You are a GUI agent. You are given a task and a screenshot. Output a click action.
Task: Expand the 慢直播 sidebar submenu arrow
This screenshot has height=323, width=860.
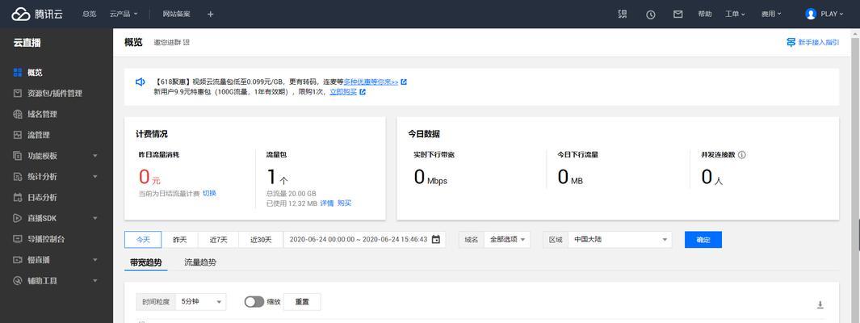[x=95, y=260]
